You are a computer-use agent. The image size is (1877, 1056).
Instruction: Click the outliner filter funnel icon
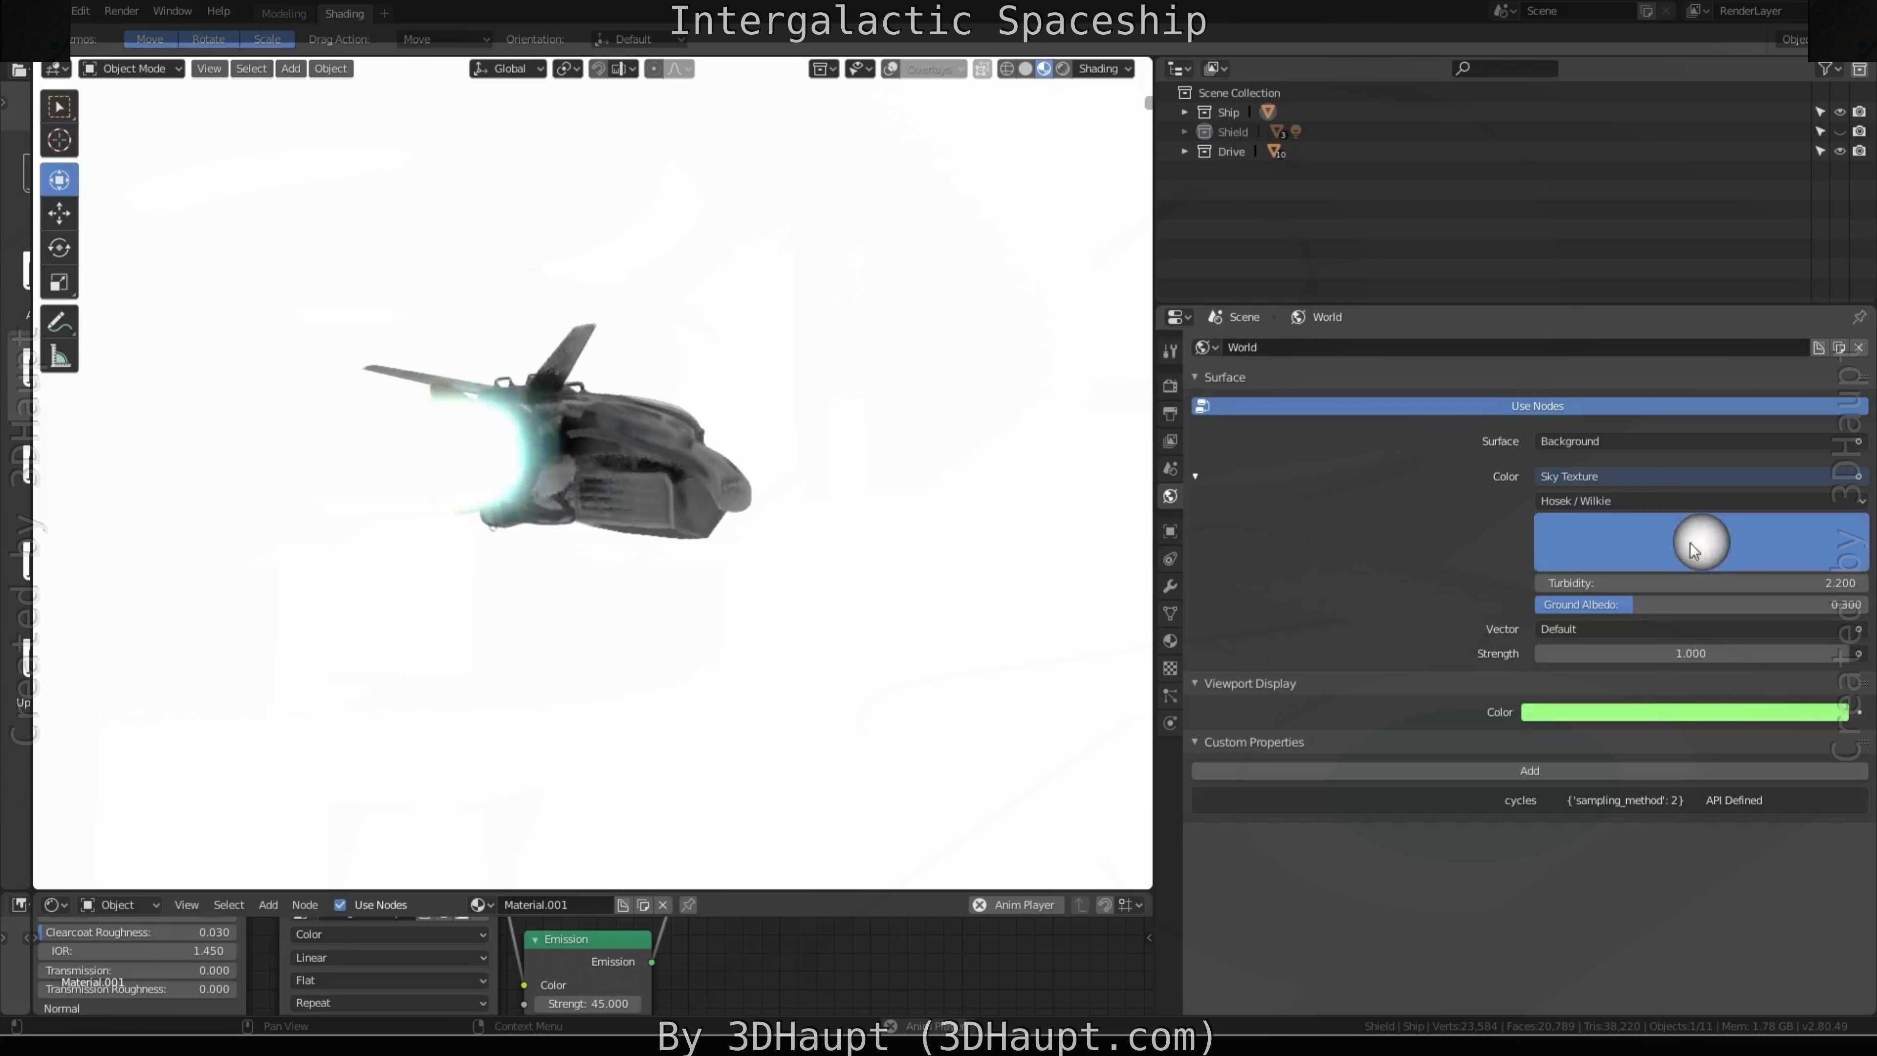pyautogui.click(x=1825, y=68)
